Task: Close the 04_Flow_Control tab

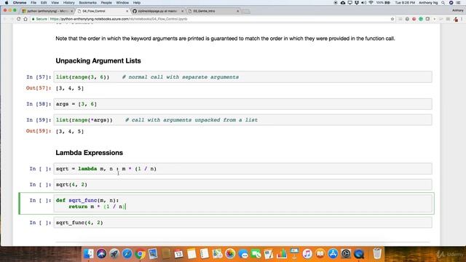Action: coord(127,11)
